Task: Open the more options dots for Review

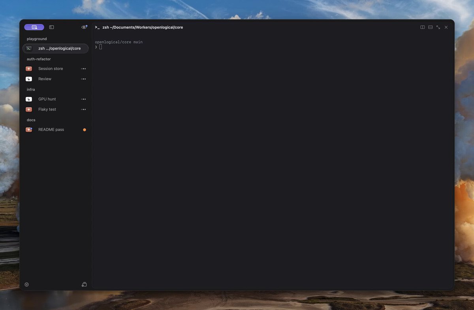Action: pyautogui.click(x=83, y=79)
